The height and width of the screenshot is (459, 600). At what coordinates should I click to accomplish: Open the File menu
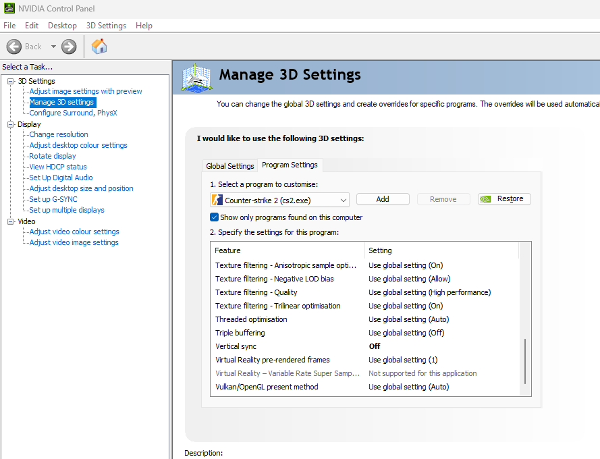pyautogui.click(x=9, y=26)
